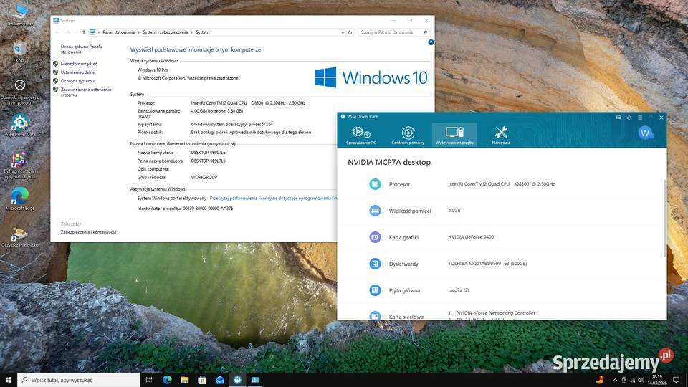
Task: Click the scrollbar in Wise Driver Care hardware list
Action: click(664, 218)
